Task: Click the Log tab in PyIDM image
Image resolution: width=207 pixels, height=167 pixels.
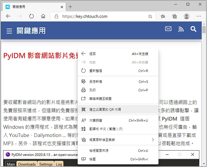Action: pos(59,164)
